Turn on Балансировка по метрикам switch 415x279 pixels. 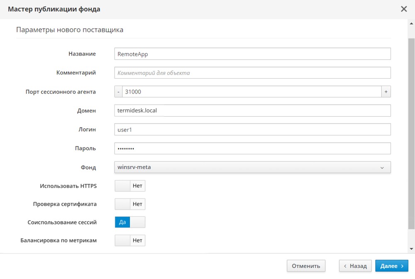click(x=130, y=241)
